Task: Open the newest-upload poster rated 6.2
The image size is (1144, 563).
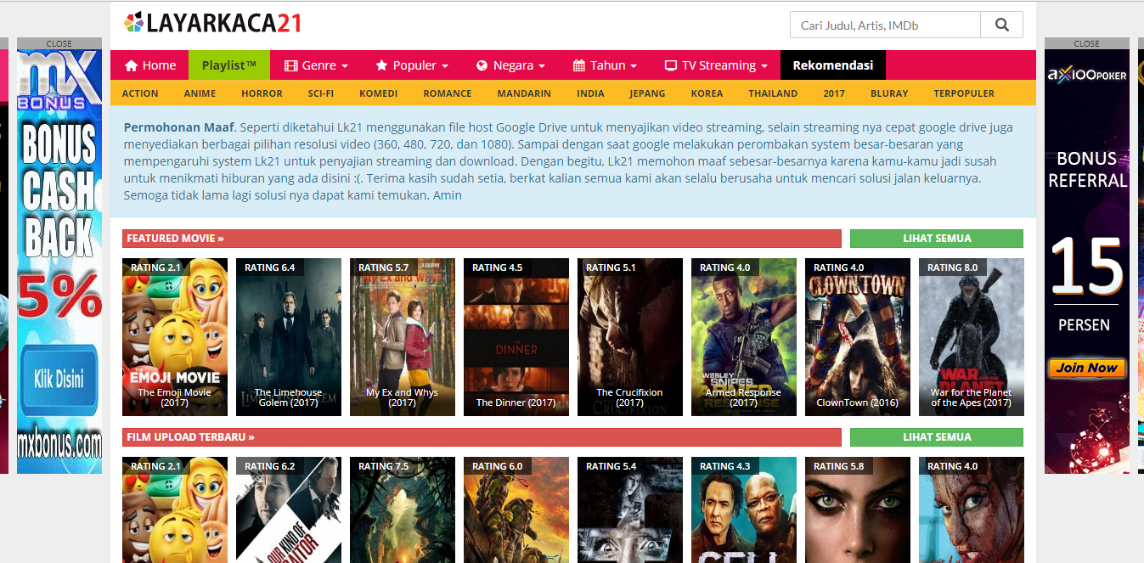Action: [289, 510]
